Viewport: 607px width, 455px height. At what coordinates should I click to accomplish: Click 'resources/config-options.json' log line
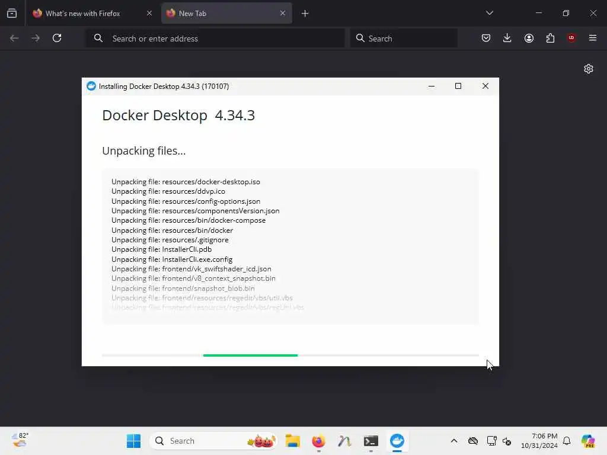(x=186, y=201)
